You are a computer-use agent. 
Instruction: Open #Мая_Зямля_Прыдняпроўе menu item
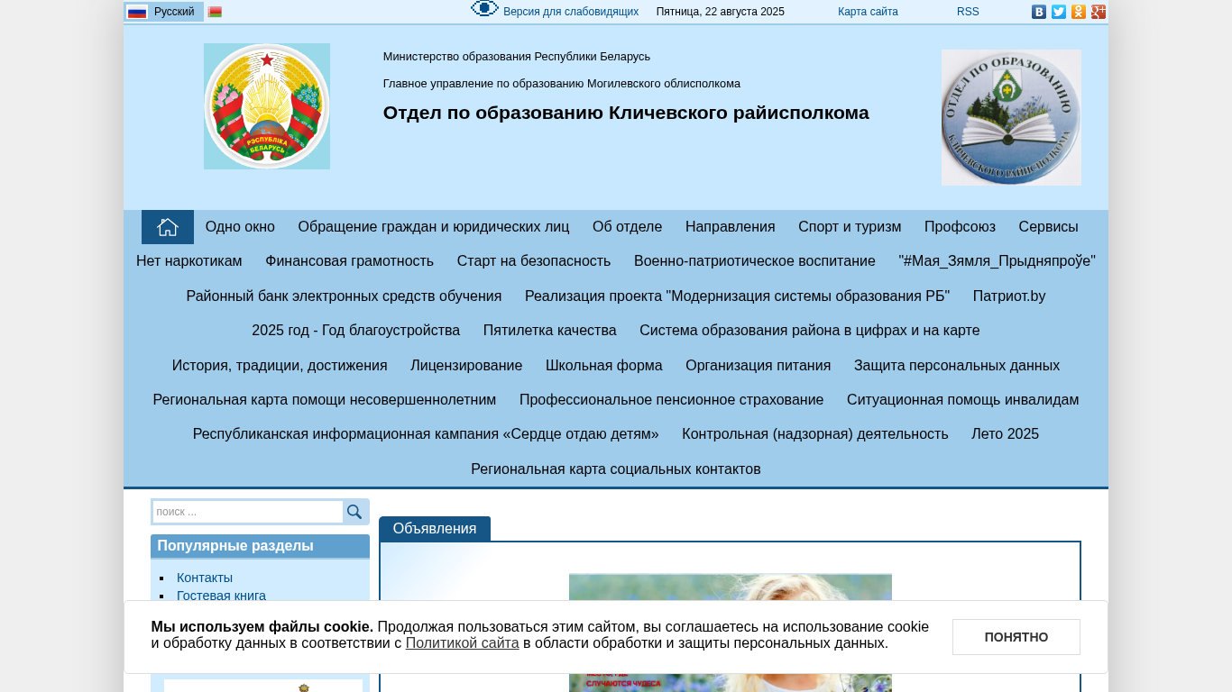(x=998, y=261)
